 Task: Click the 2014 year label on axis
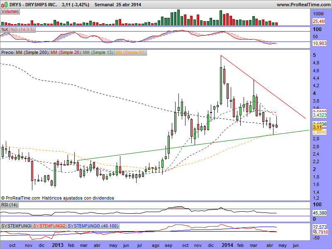pos(227,245)
